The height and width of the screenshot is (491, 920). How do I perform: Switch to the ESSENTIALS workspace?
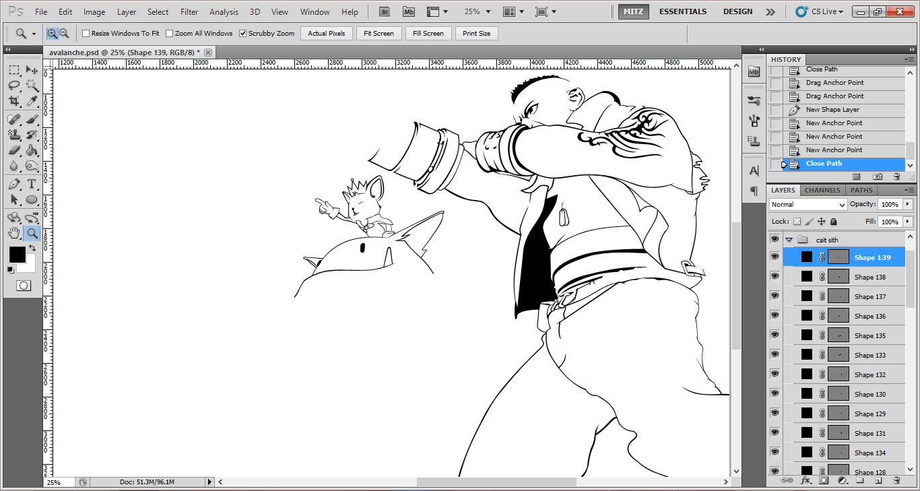[x=683, y=11]
